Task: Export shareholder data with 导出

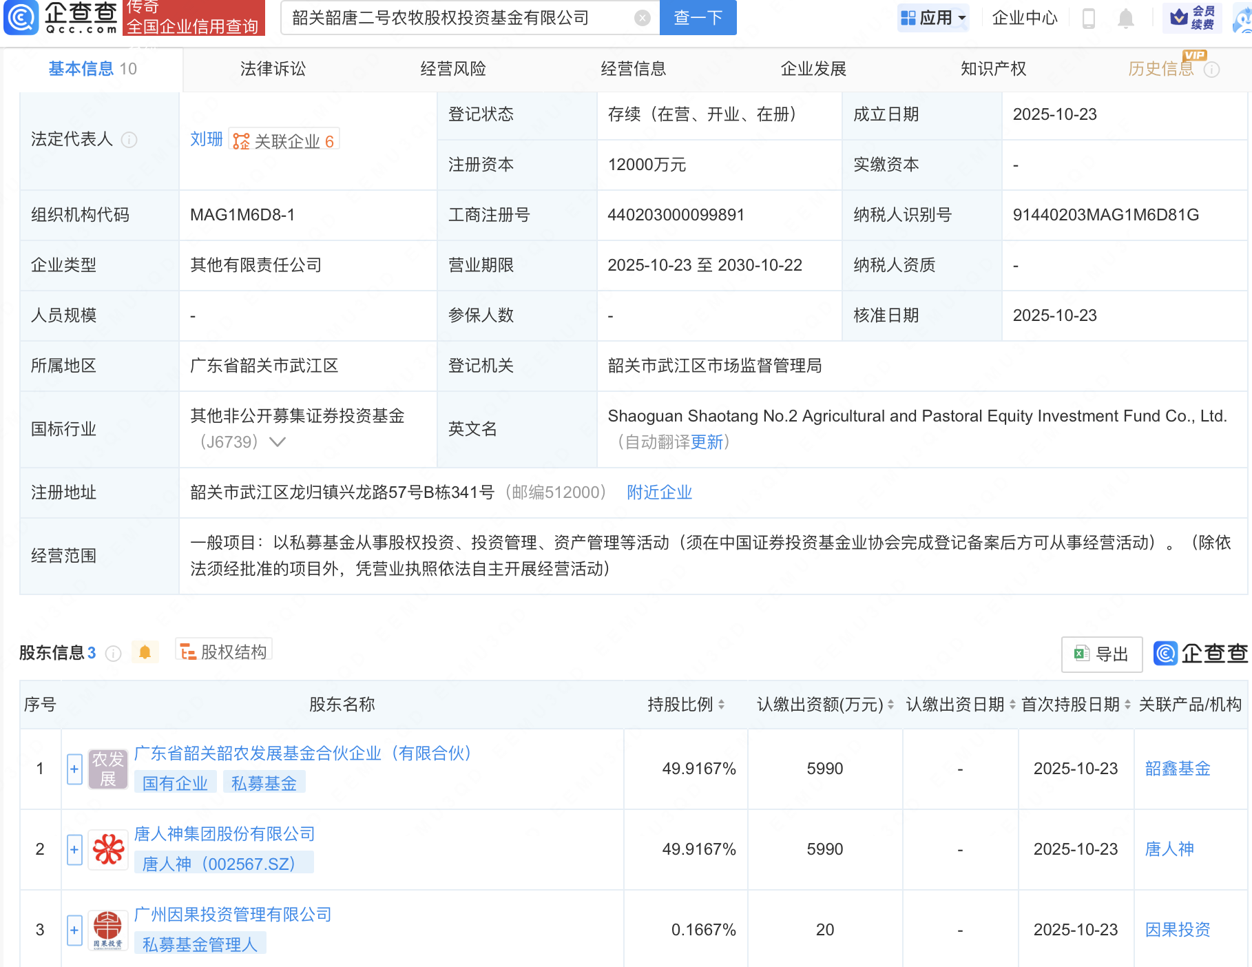Action: point(1102,654)
